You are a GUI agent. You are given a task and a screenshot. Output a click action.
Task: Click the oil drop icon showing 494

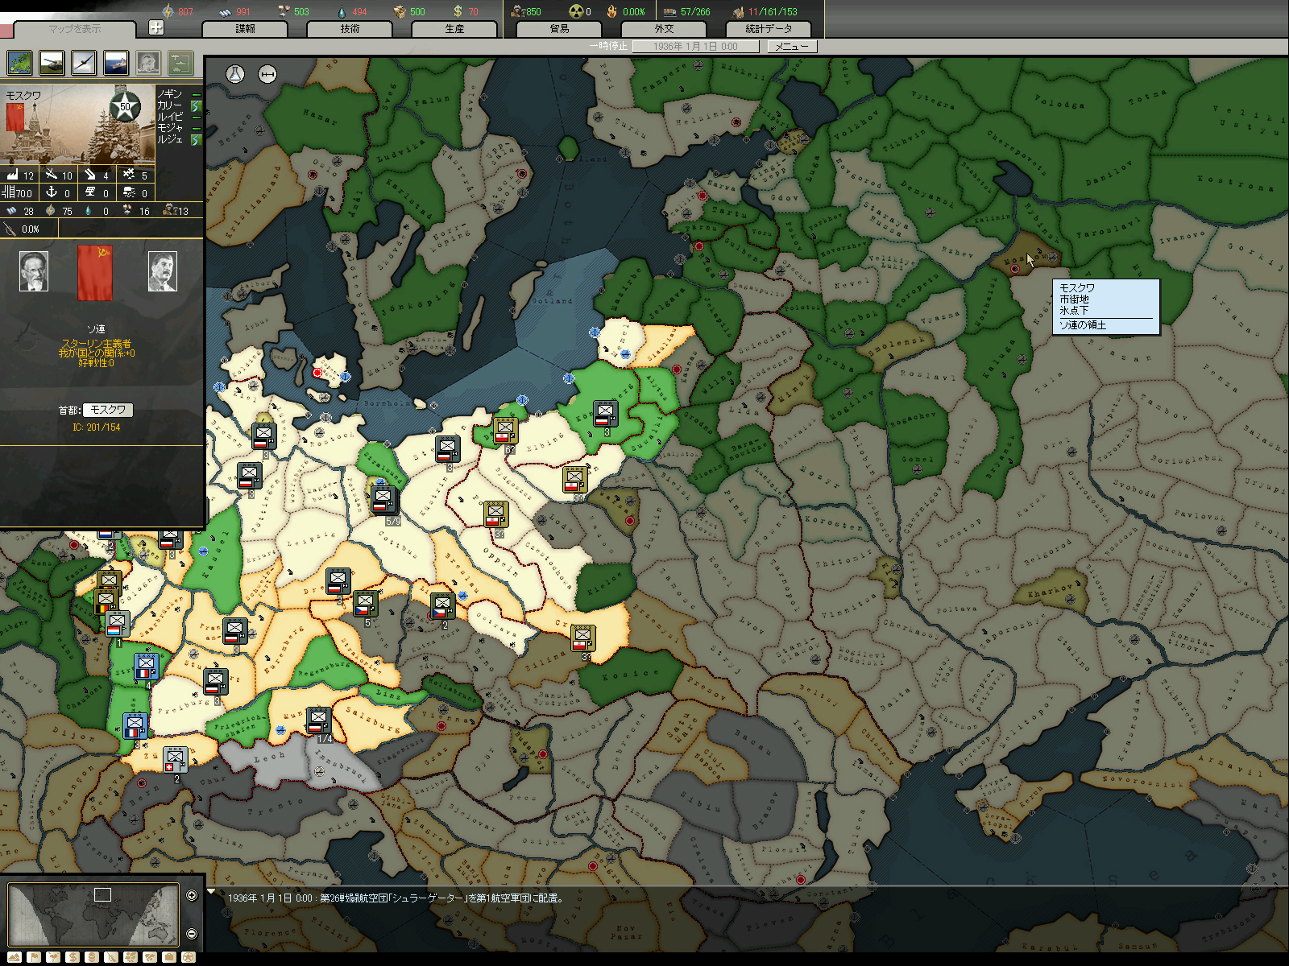tap(342, 11)
